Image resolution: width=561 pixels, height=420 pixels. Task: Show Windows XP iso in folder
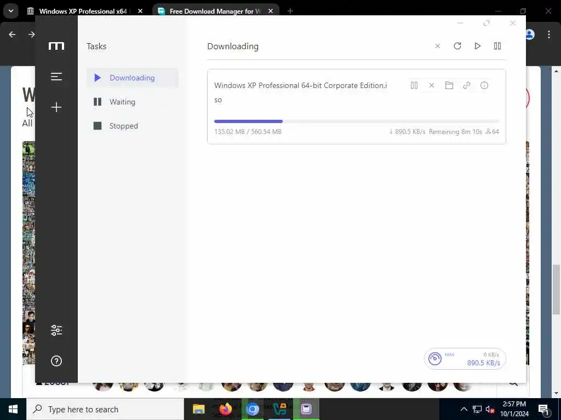[449, 85]
